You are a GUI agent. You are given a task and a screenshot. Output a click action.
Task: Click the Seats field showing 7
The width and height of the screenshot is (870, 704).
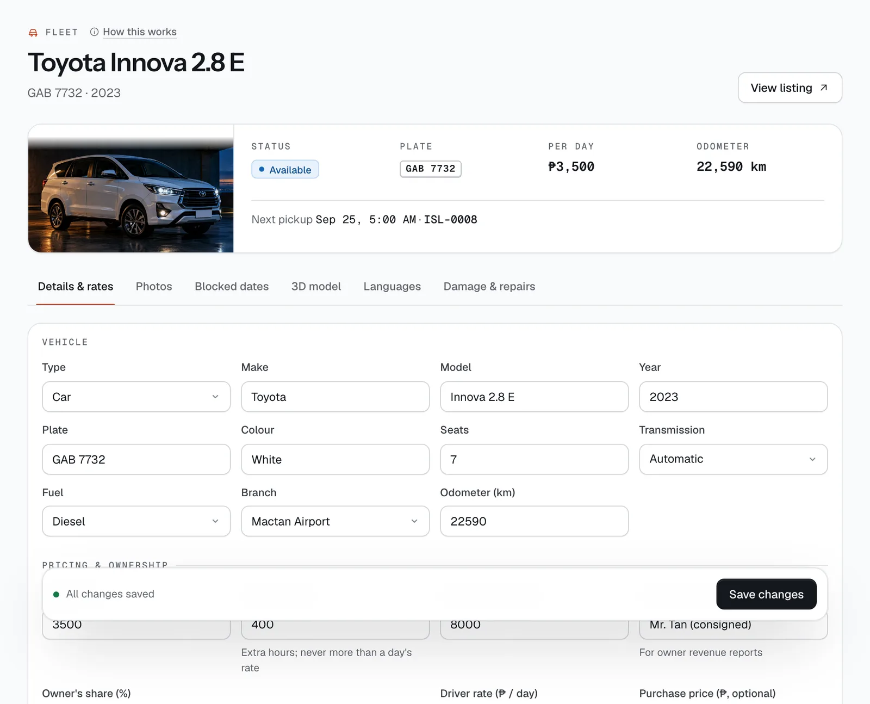coord(535,459)
